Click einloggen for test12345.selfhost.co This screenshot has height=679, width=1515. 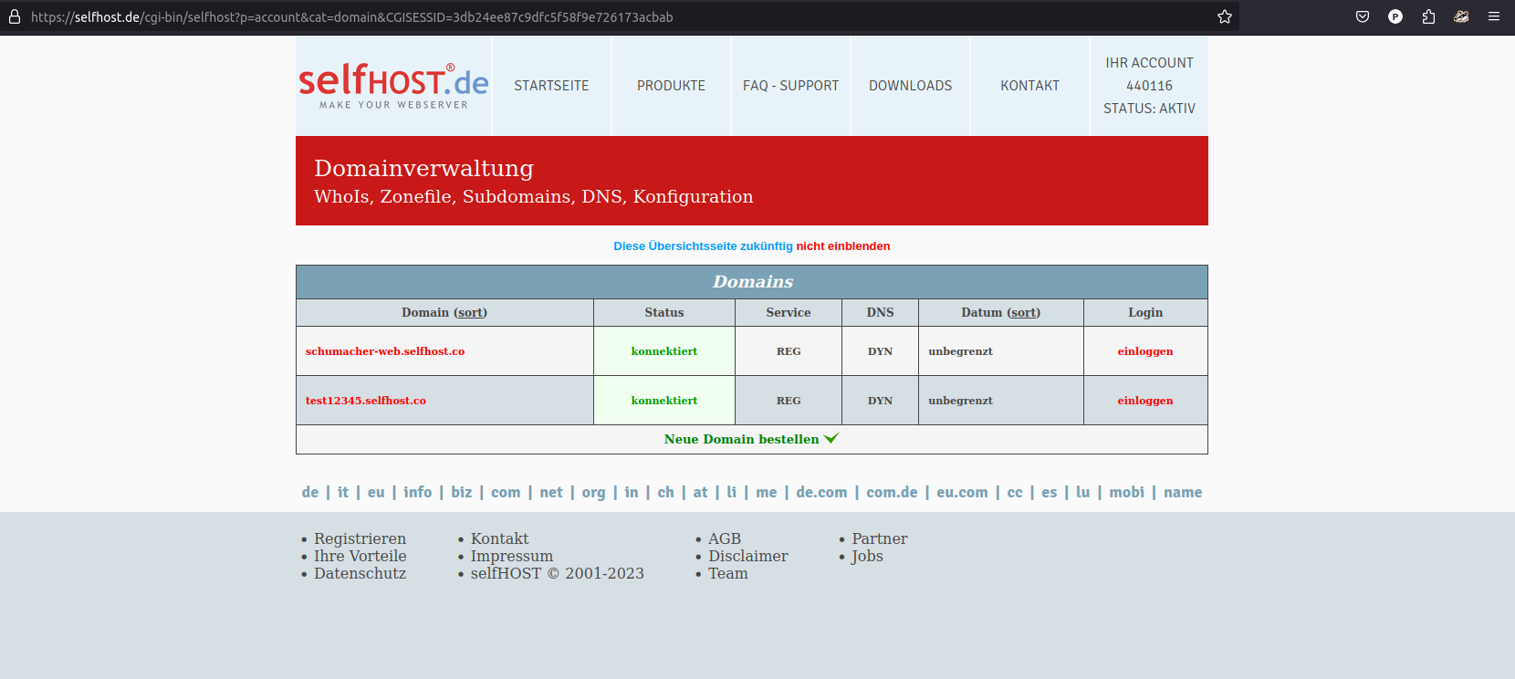[1144, 401]
